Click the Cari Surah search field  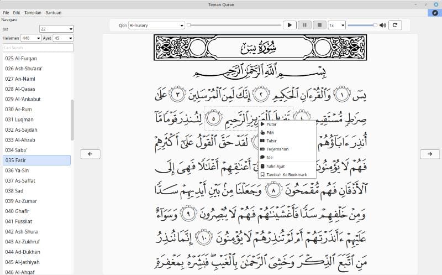[x=38, y=48]
